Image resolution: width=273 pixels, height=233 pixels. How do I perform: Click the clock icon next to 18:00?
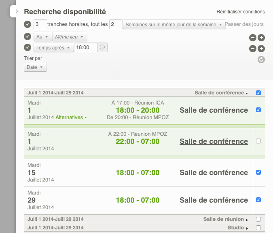(102, 47)
